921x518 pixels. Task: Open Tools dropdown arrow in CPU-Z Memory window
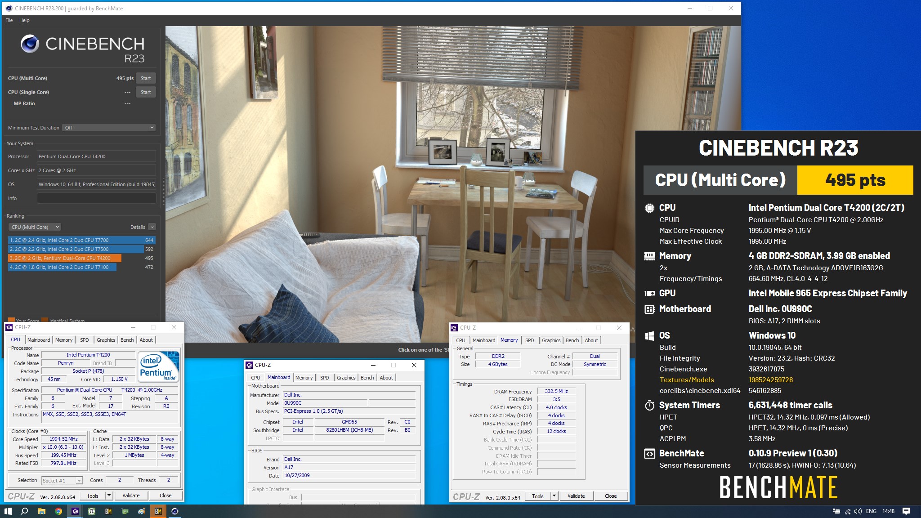point(554,496)
